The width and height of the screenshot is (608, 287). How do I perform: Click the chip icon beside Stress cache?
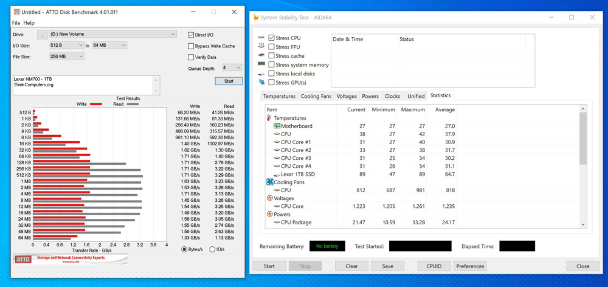261,55
